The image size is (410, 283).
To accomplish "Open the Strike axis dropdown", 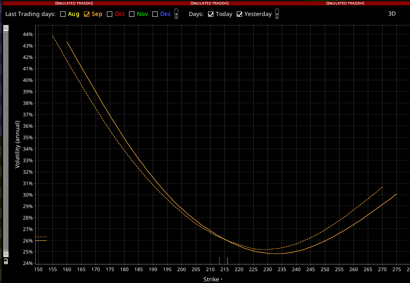I will pyautogui.click(x=213, y=279).
